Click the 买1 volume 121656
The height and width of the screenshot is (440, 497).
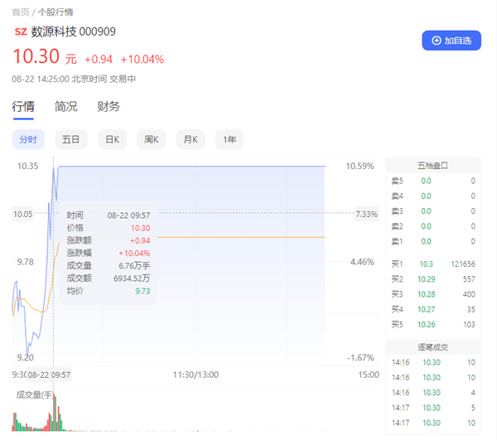(x=463, y=264)
